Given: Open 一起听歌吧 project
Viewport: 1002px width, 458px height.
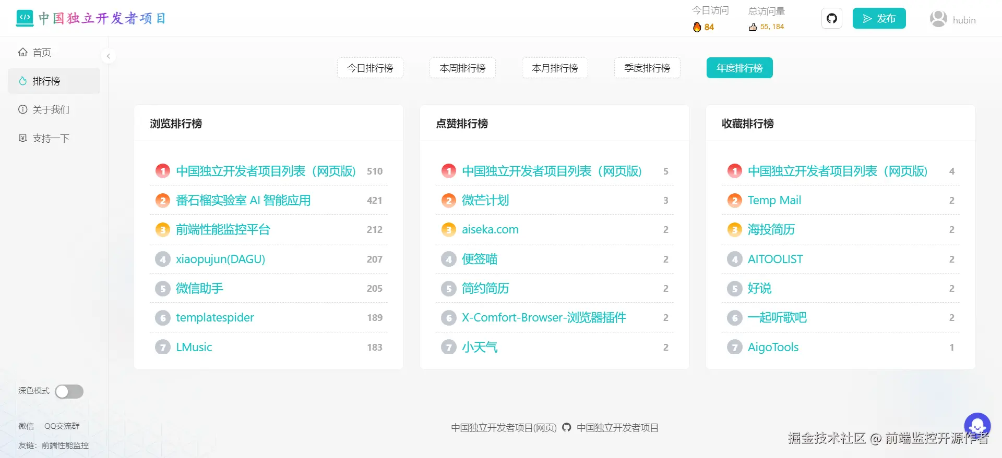Looking at the screenshot, I should (777, 318).
